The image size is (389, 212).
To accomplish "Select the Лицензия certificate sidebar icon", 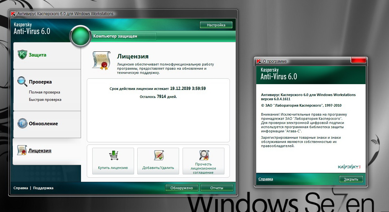I will 22,150.
